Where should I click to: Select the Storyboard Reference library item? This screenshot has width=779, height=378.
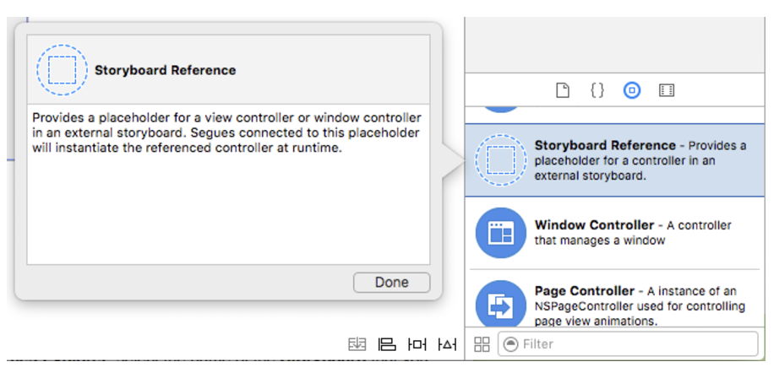(615, 159)
